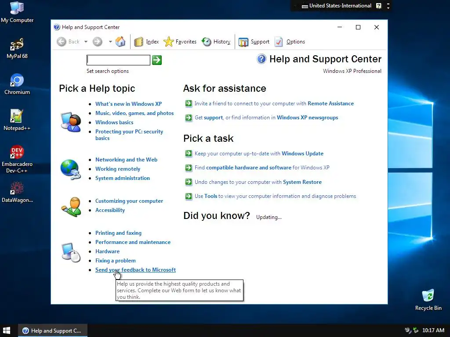The image size is (450, 337).
Task: Open Protecting your PC: security basics
Action: click(x=129, y=135)
